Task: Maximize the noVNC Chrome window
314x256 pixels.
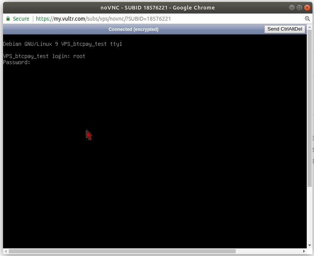Action: [x=299, y=8]
